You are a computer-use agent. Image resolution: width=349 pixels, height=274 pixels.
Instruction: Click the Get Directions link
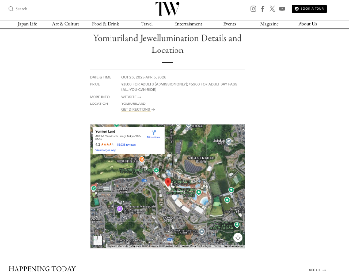tap(138, 109)
